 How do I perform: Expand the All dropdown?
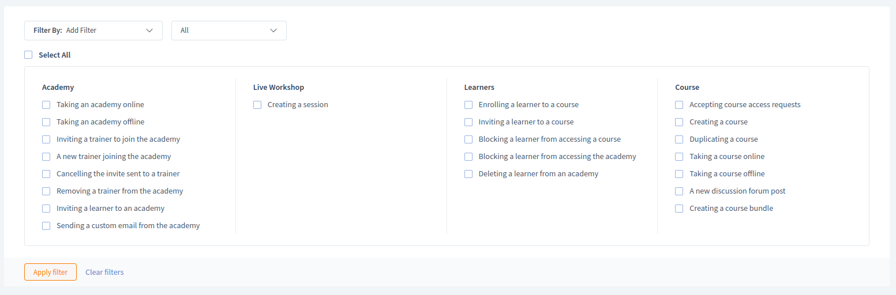[x=229, y=31]
